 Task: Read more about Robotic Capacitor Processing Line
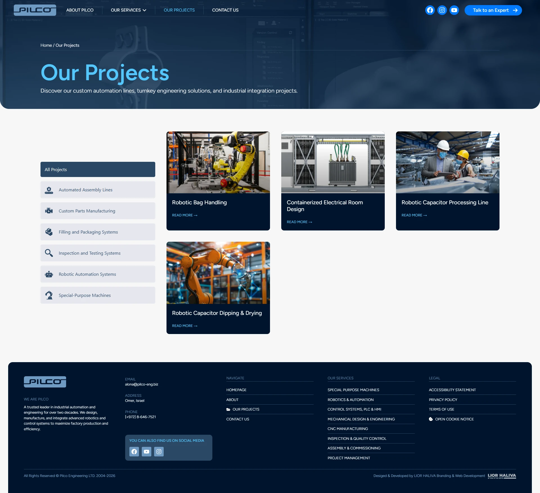[x=414, y=215]
